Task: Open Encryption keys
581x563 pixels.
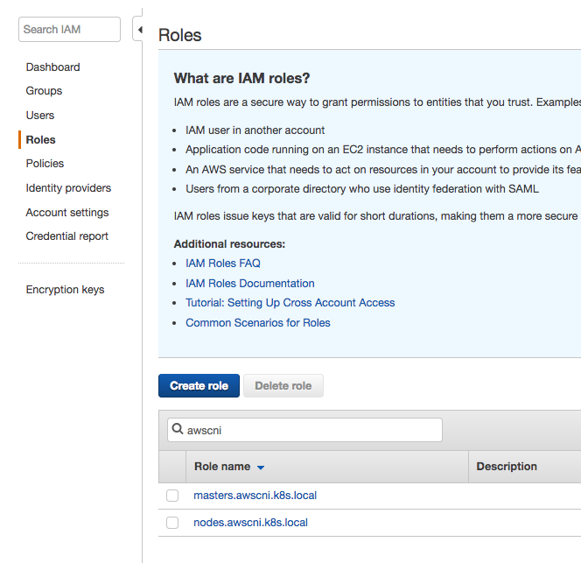Action: click(66, 290)
